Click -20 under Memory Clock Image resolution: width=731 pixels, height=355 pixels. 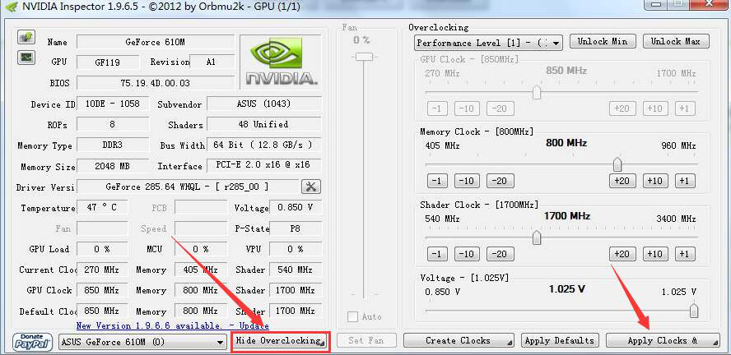tap(501, 181)
